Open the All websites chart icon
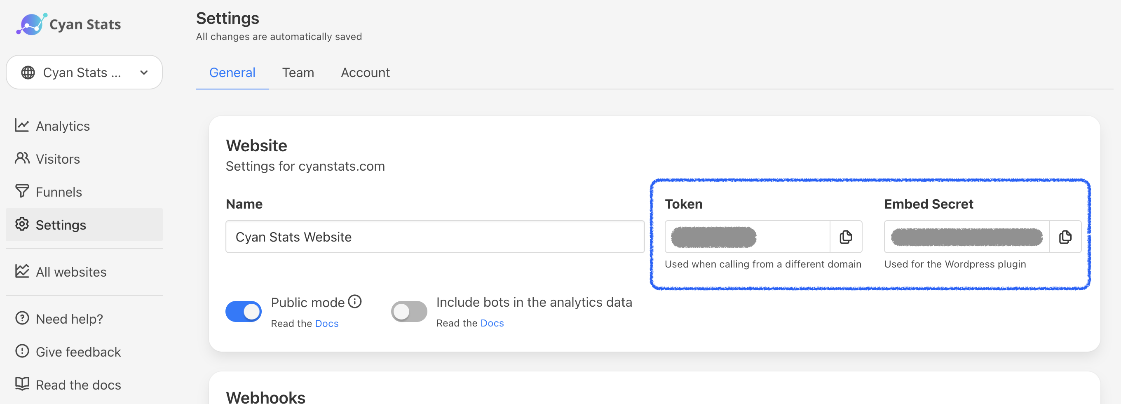The width and height of the screenshot is (1121, 404). [23, 271]
